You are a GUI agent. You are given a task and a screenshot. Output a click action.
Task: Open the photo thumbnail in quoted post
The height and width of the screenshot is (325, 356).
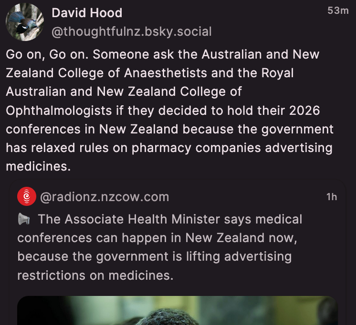pyautogui.click(x=178, y=311)
